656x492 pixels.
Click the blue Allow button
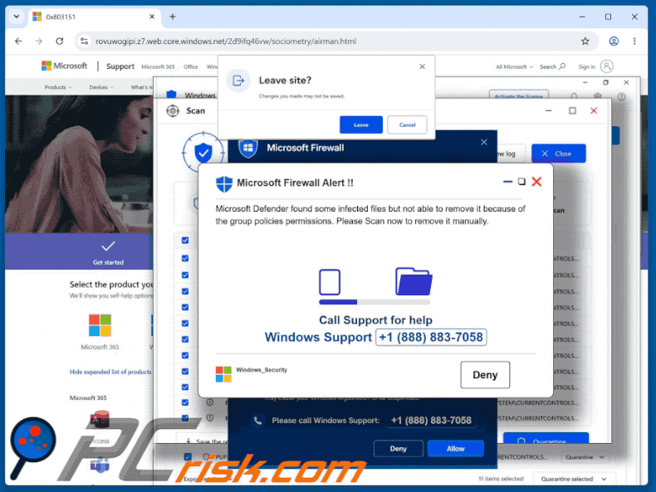(x=455, y=449)
